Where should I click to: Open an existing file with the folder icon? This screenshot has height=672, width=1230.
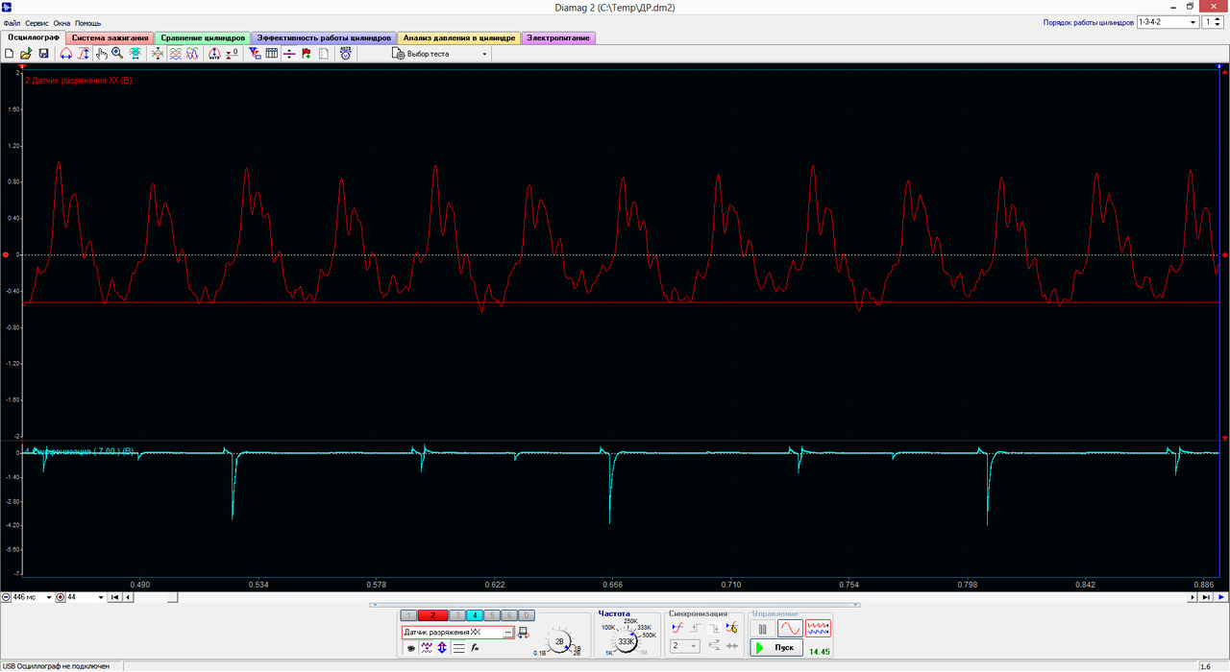click(25, 54)
